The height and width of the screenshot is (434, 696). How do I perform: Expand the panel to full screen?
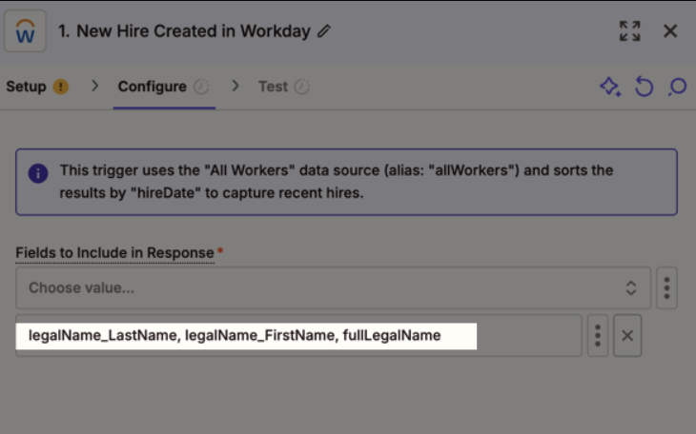[x=629, y=31]
